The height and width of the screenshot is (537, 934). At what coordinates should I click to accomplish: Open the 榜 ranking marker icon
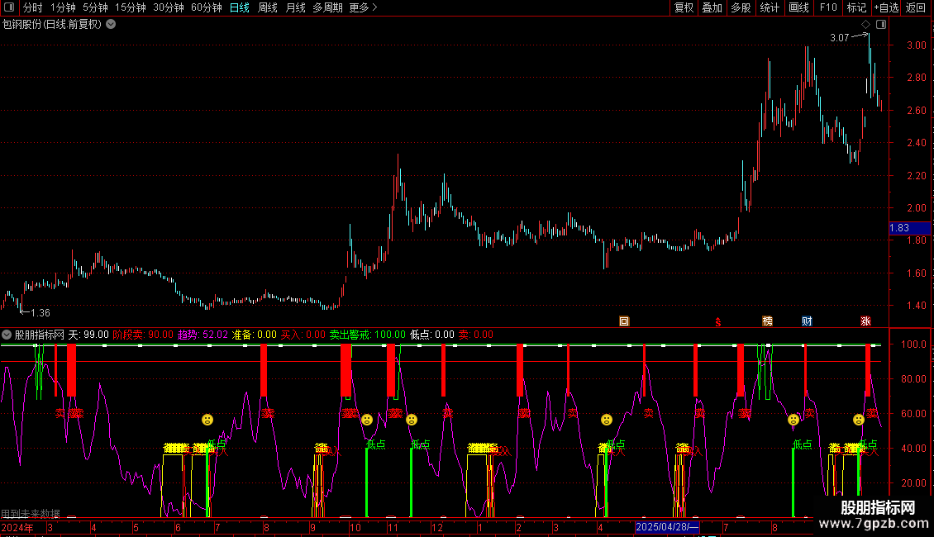pos(768,321)
